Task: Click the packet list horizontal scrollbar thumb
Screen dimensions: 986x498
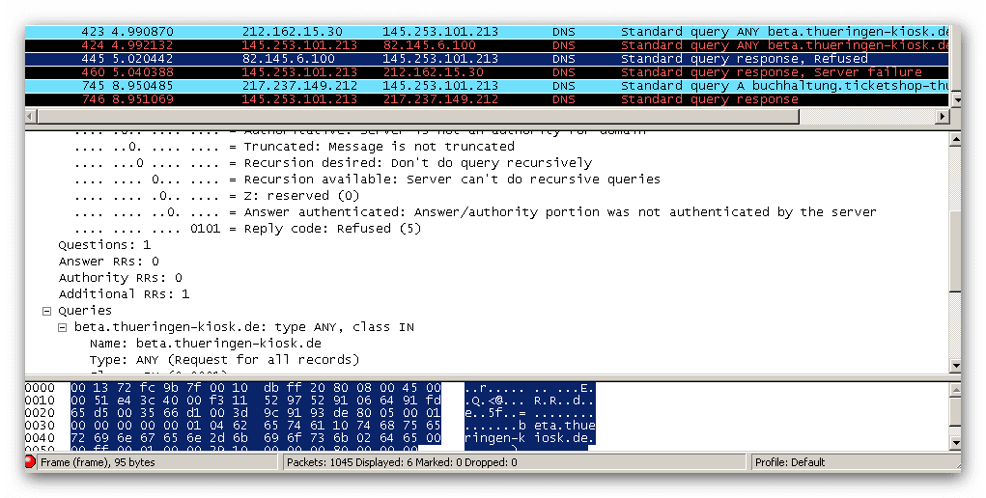Action: point(418,116)
